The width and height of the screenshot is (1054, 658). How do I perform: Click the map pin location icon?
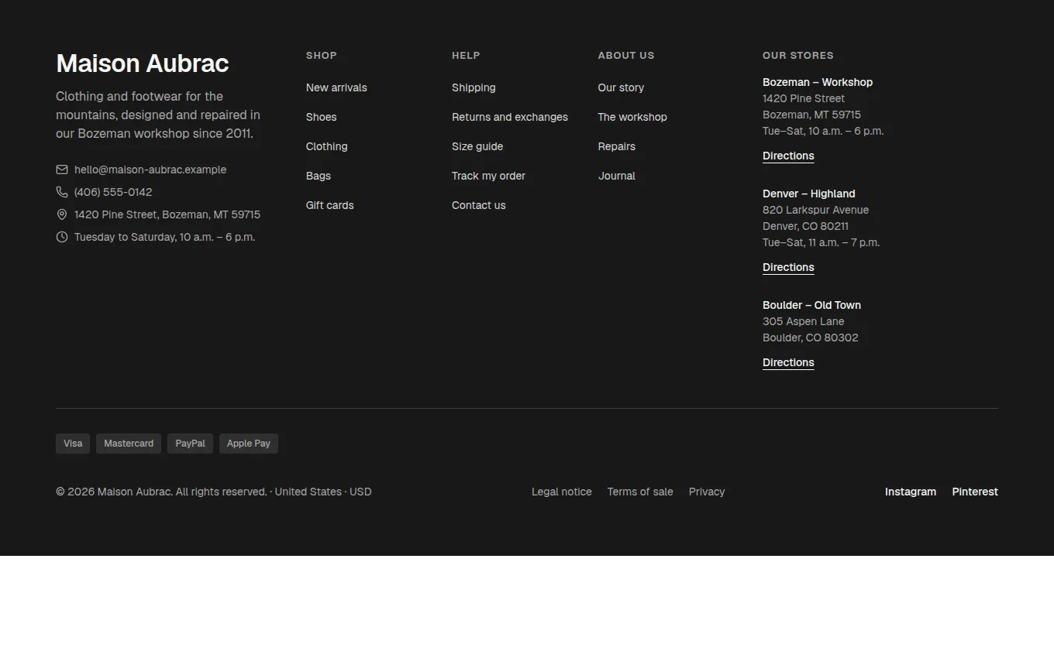click(x=62, y=214)
